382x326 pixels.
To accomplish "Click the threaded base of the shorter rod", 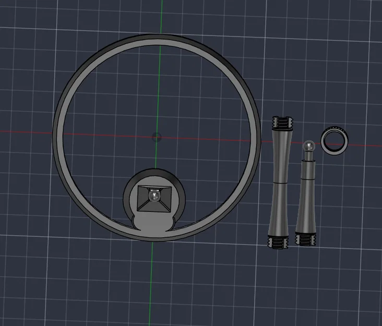I will tap(305, 239).
